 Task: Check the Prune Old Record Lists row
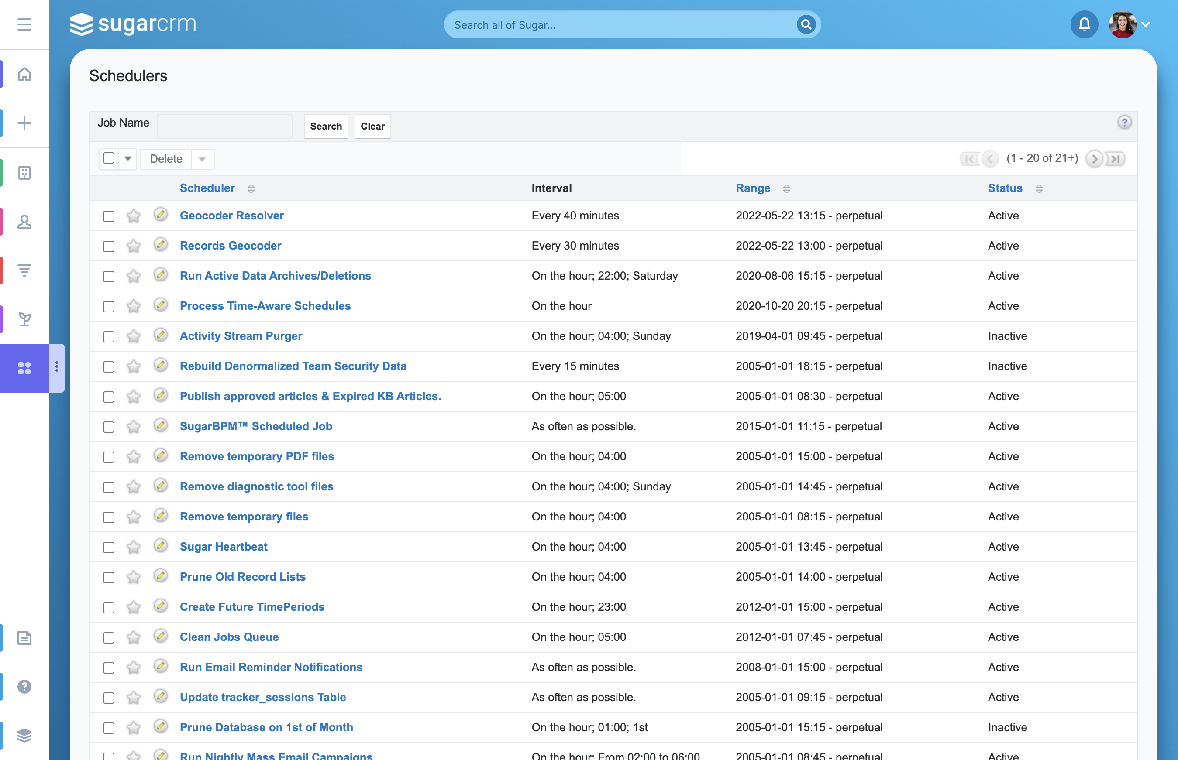coord(109,577)
